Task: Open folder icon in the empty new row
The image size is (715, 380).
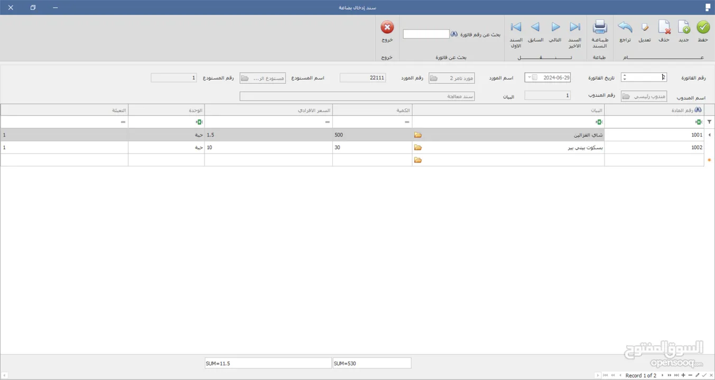Action: pos(418,160)
